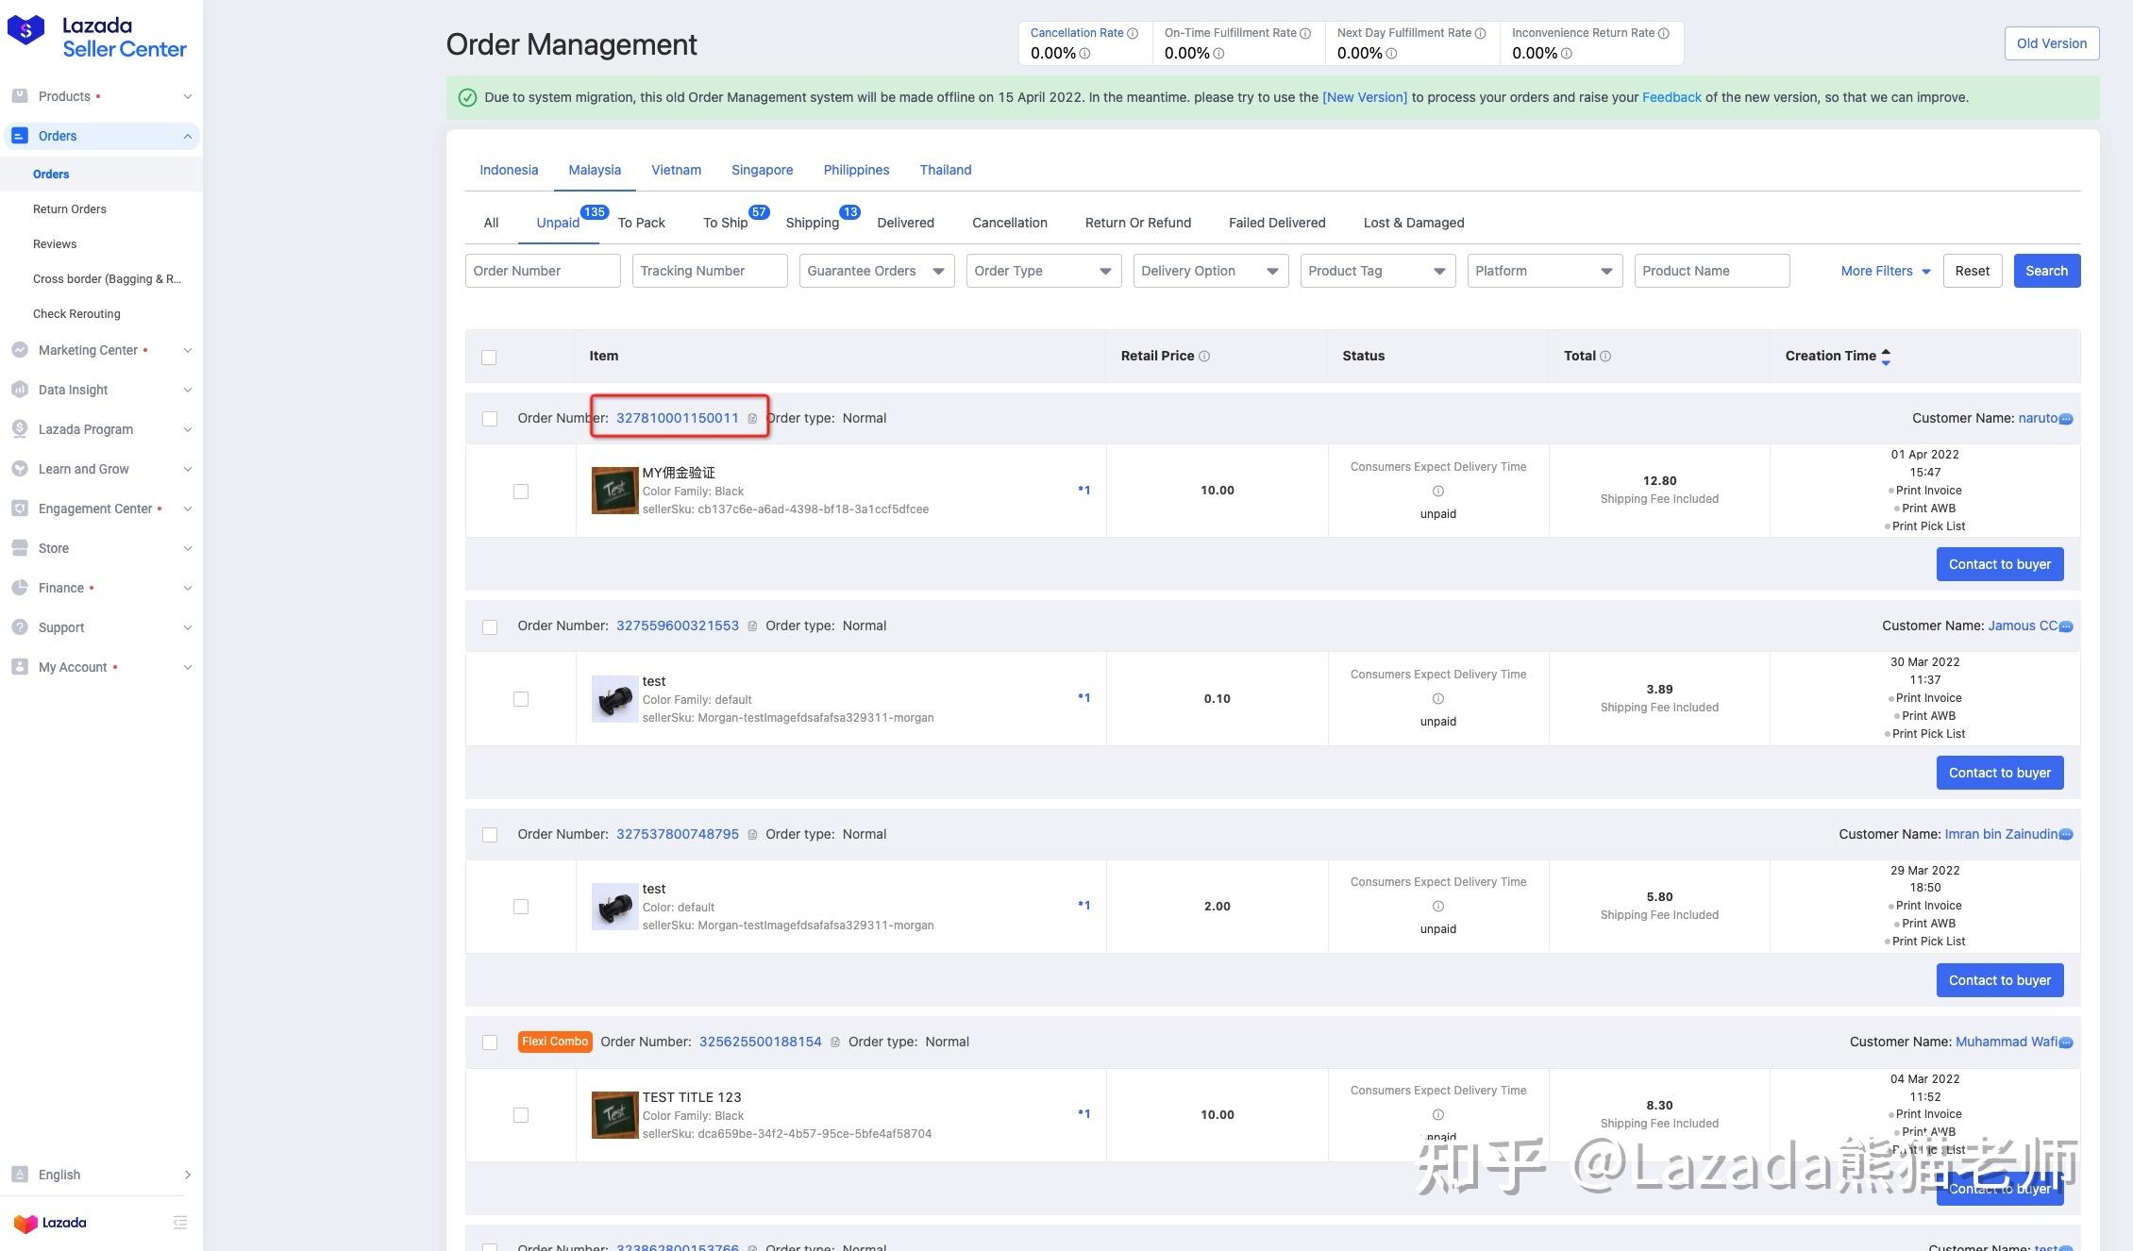The height and width of the screenshot is (1251, 2133).
Task: Click chat icon next to customer naruto
Action: click(x=2066, y=419)
